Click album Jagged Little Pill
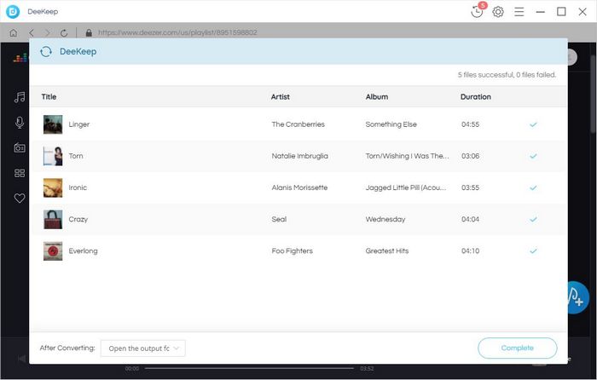 coord(406,187)
